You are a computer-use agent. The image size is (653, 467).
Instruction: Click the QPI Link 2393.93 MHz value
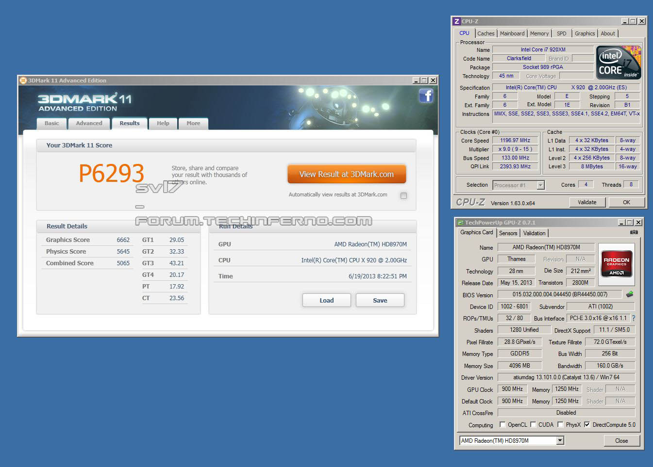(x=515, y=166)
